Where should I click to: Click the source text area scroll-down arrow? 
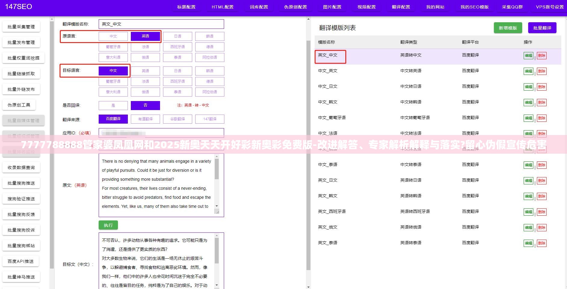[217, 206]
